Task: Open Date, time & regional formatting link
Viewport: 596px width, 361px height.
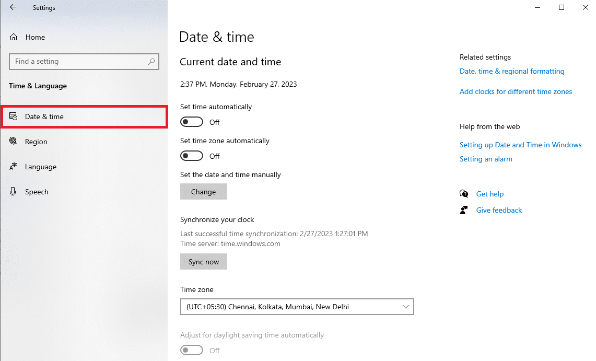Action: point(511,71)
